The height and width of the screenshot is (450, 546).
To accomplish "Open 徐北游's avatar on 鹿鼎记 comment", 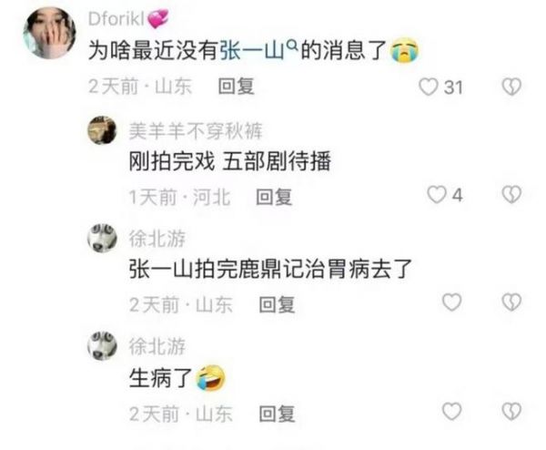I will pyautogui.click(x=102, y=238).
